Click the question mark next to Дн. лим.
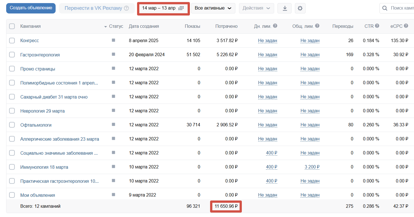The width and height of the screenshot is (414, 217). [x=275, y=26]
